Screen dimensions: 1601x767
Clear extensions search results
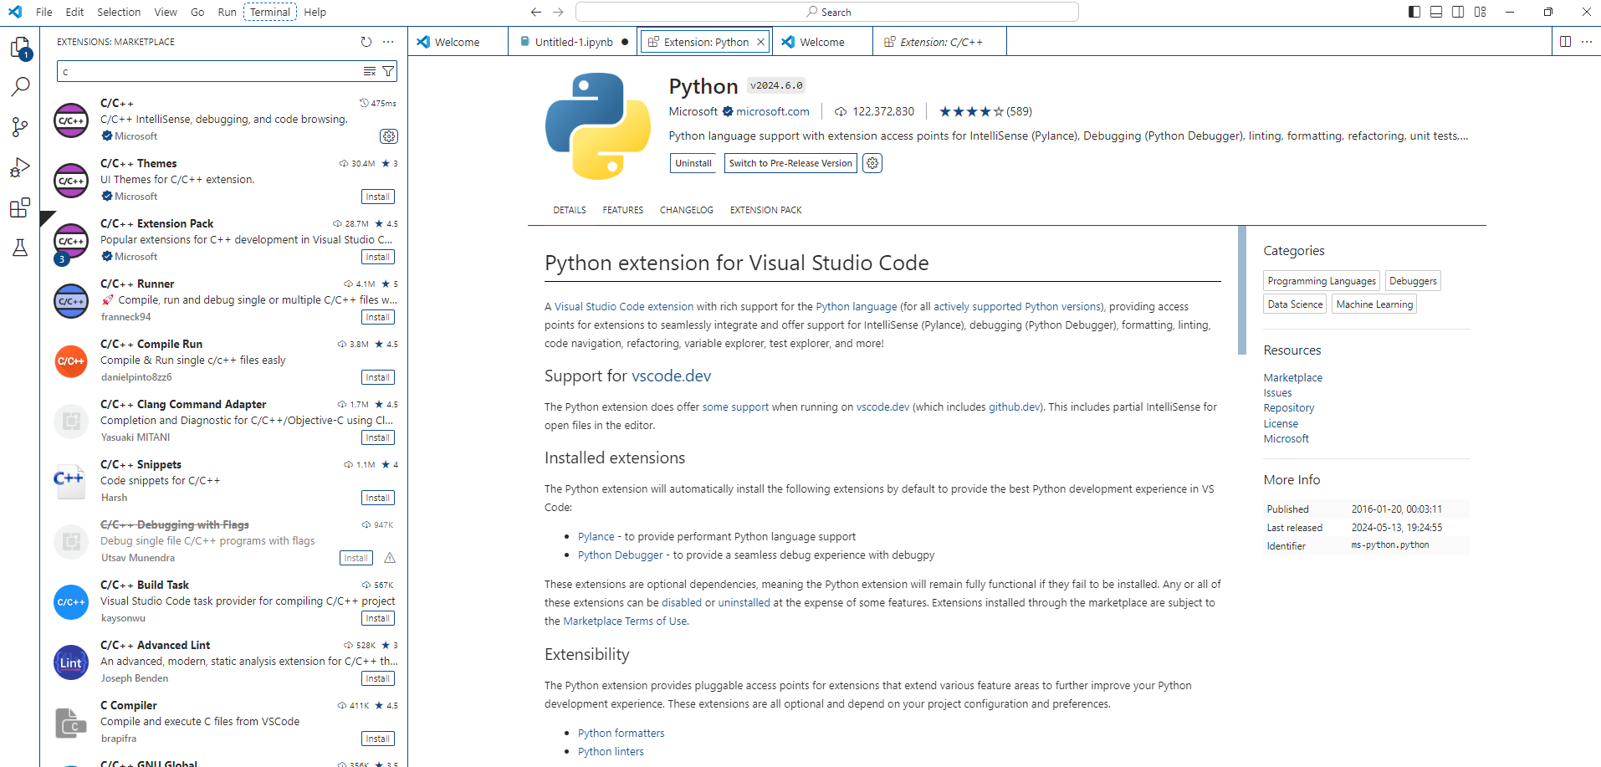369,71
